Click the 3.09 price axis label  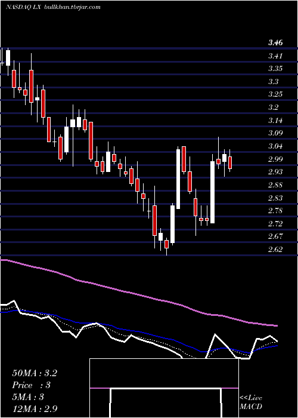tap(275, 133)
